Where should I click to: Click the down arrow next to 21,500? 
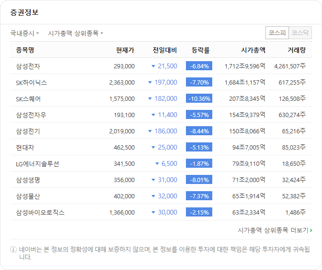[x=153, y=66]
